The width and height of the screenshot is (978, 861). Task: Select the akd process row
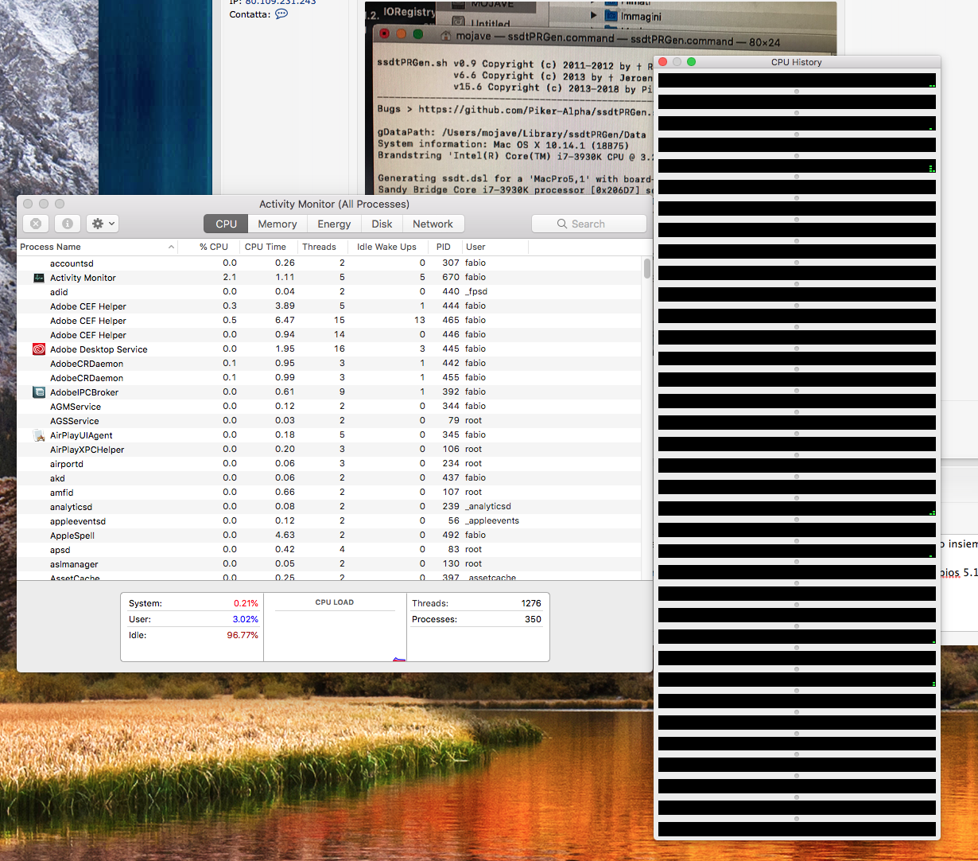coord(329,478)
